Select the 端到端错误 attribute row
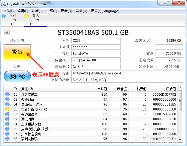This screenshot has width=187, height=146. [91, 139]
